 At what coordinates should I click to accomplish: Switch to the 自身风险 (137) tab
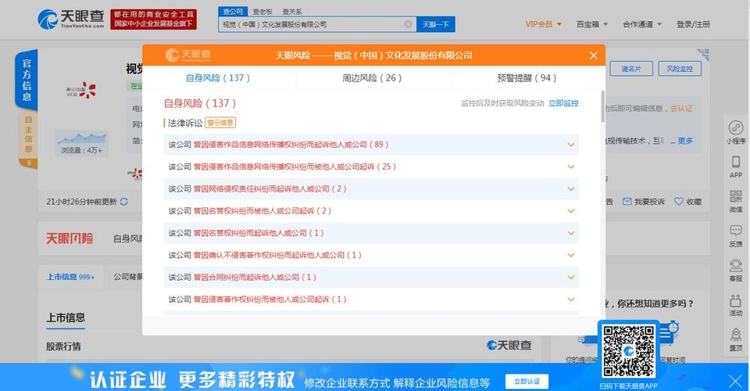click(218, 78)
